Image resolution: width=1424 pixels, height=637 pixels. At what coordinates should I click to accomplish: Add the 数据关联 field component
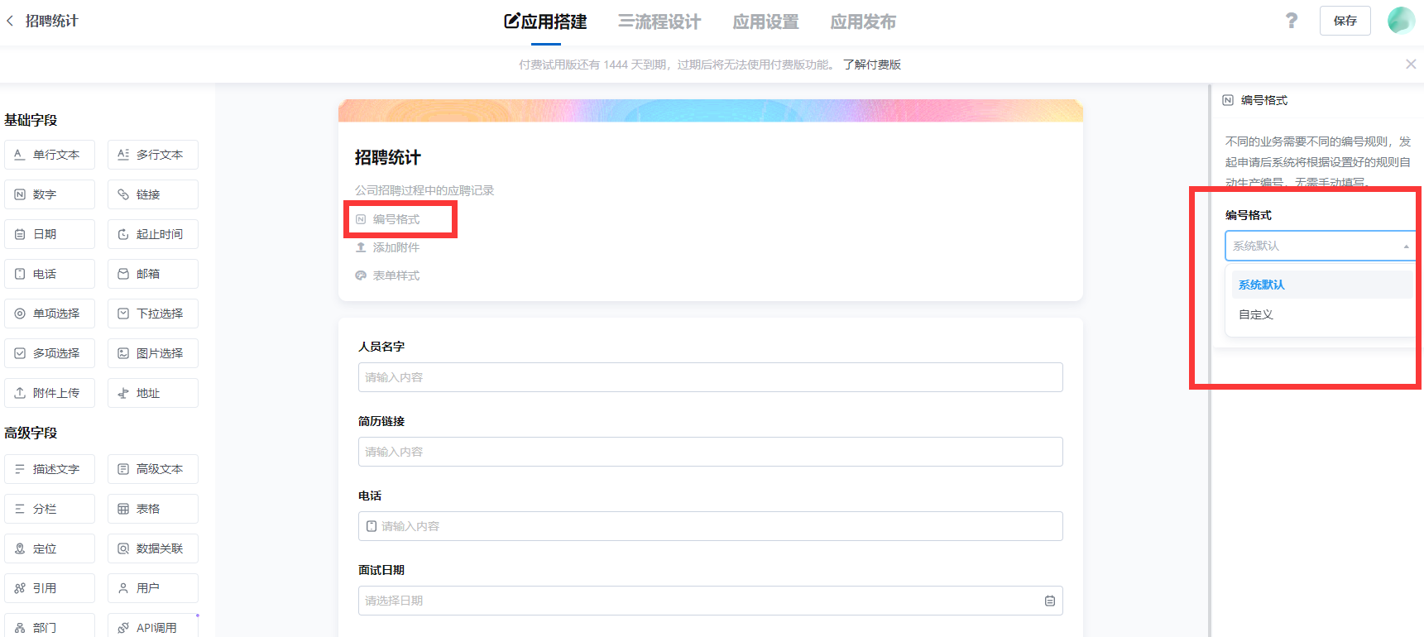(x=153, y=548)
